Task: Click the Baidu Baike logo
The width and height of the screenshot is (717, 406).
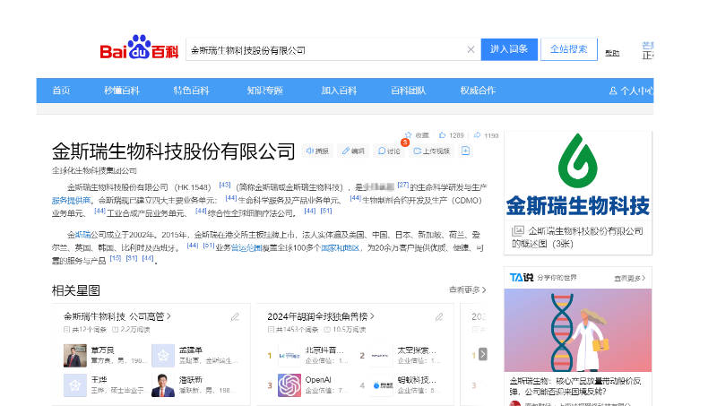Action: [x=139, y=48]
